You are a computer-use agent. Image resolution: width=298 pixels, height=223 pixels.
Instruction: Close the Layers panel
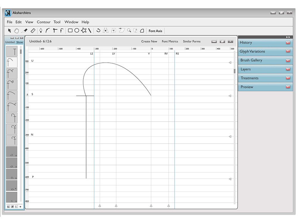coord(288,69)
